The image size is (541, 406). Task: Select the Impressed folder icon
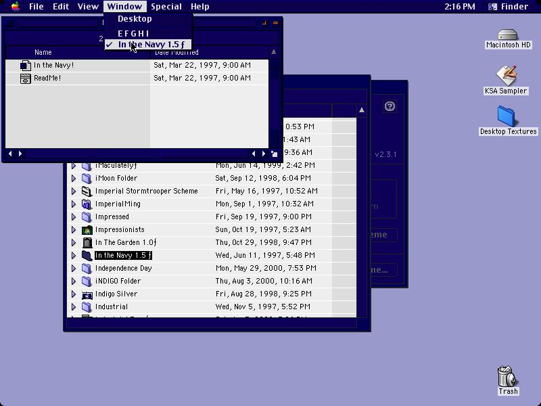point(87,217)
